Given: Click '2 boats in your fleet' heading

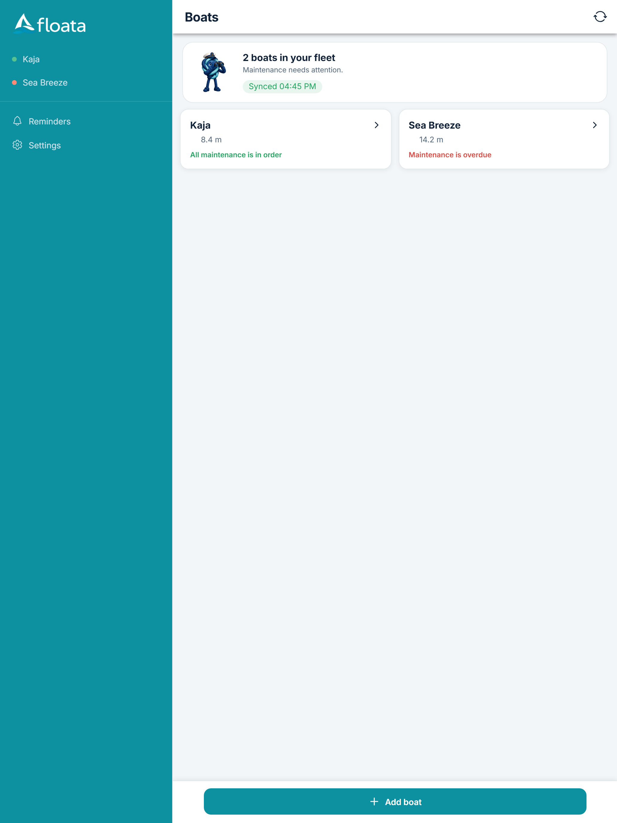Looking at the screenshot, I should tap(289, 58).
